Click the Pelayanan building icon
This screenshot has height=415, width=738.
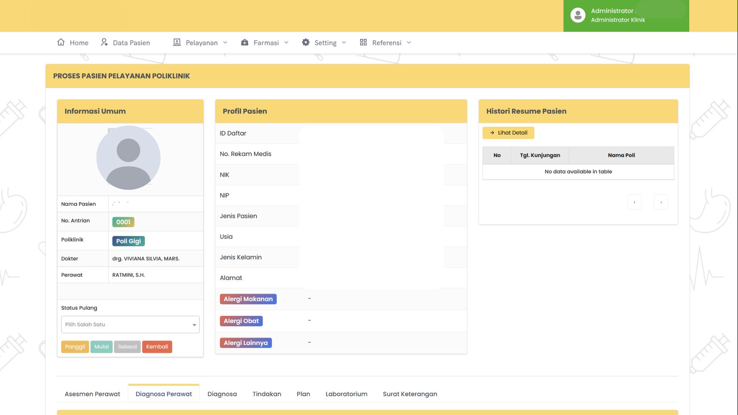[177, 42]
